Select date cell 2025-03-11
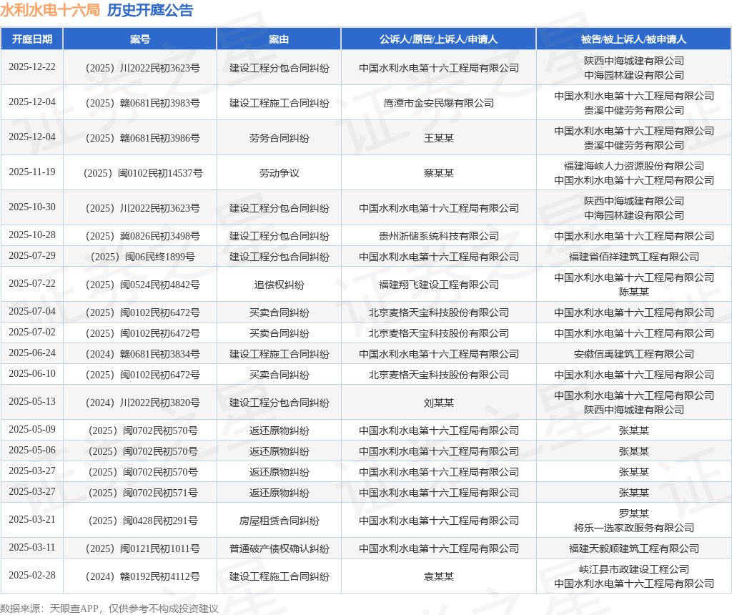The height and width of the screenshot is (615, 732). pyautogui.click(x=32, y=547)
